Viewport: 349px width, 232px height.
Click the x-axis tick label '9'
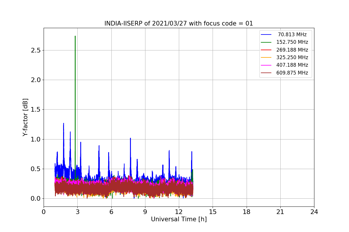tap(145, 212)
